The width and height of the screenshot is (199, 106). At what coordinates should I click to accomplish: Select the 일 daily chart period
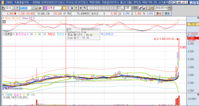pyautogui.click(x=64, y=8)
